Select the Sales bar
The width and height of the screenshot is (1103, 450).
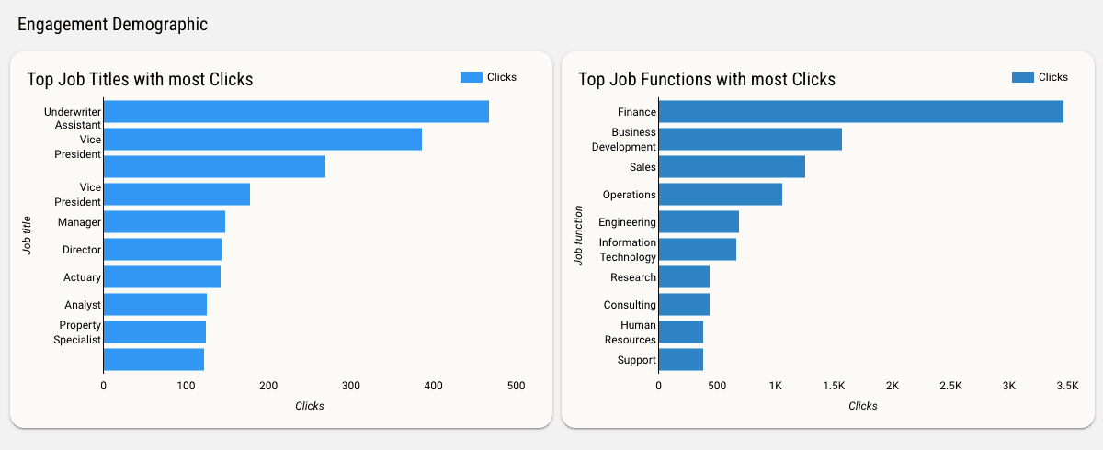pos(732,167)
